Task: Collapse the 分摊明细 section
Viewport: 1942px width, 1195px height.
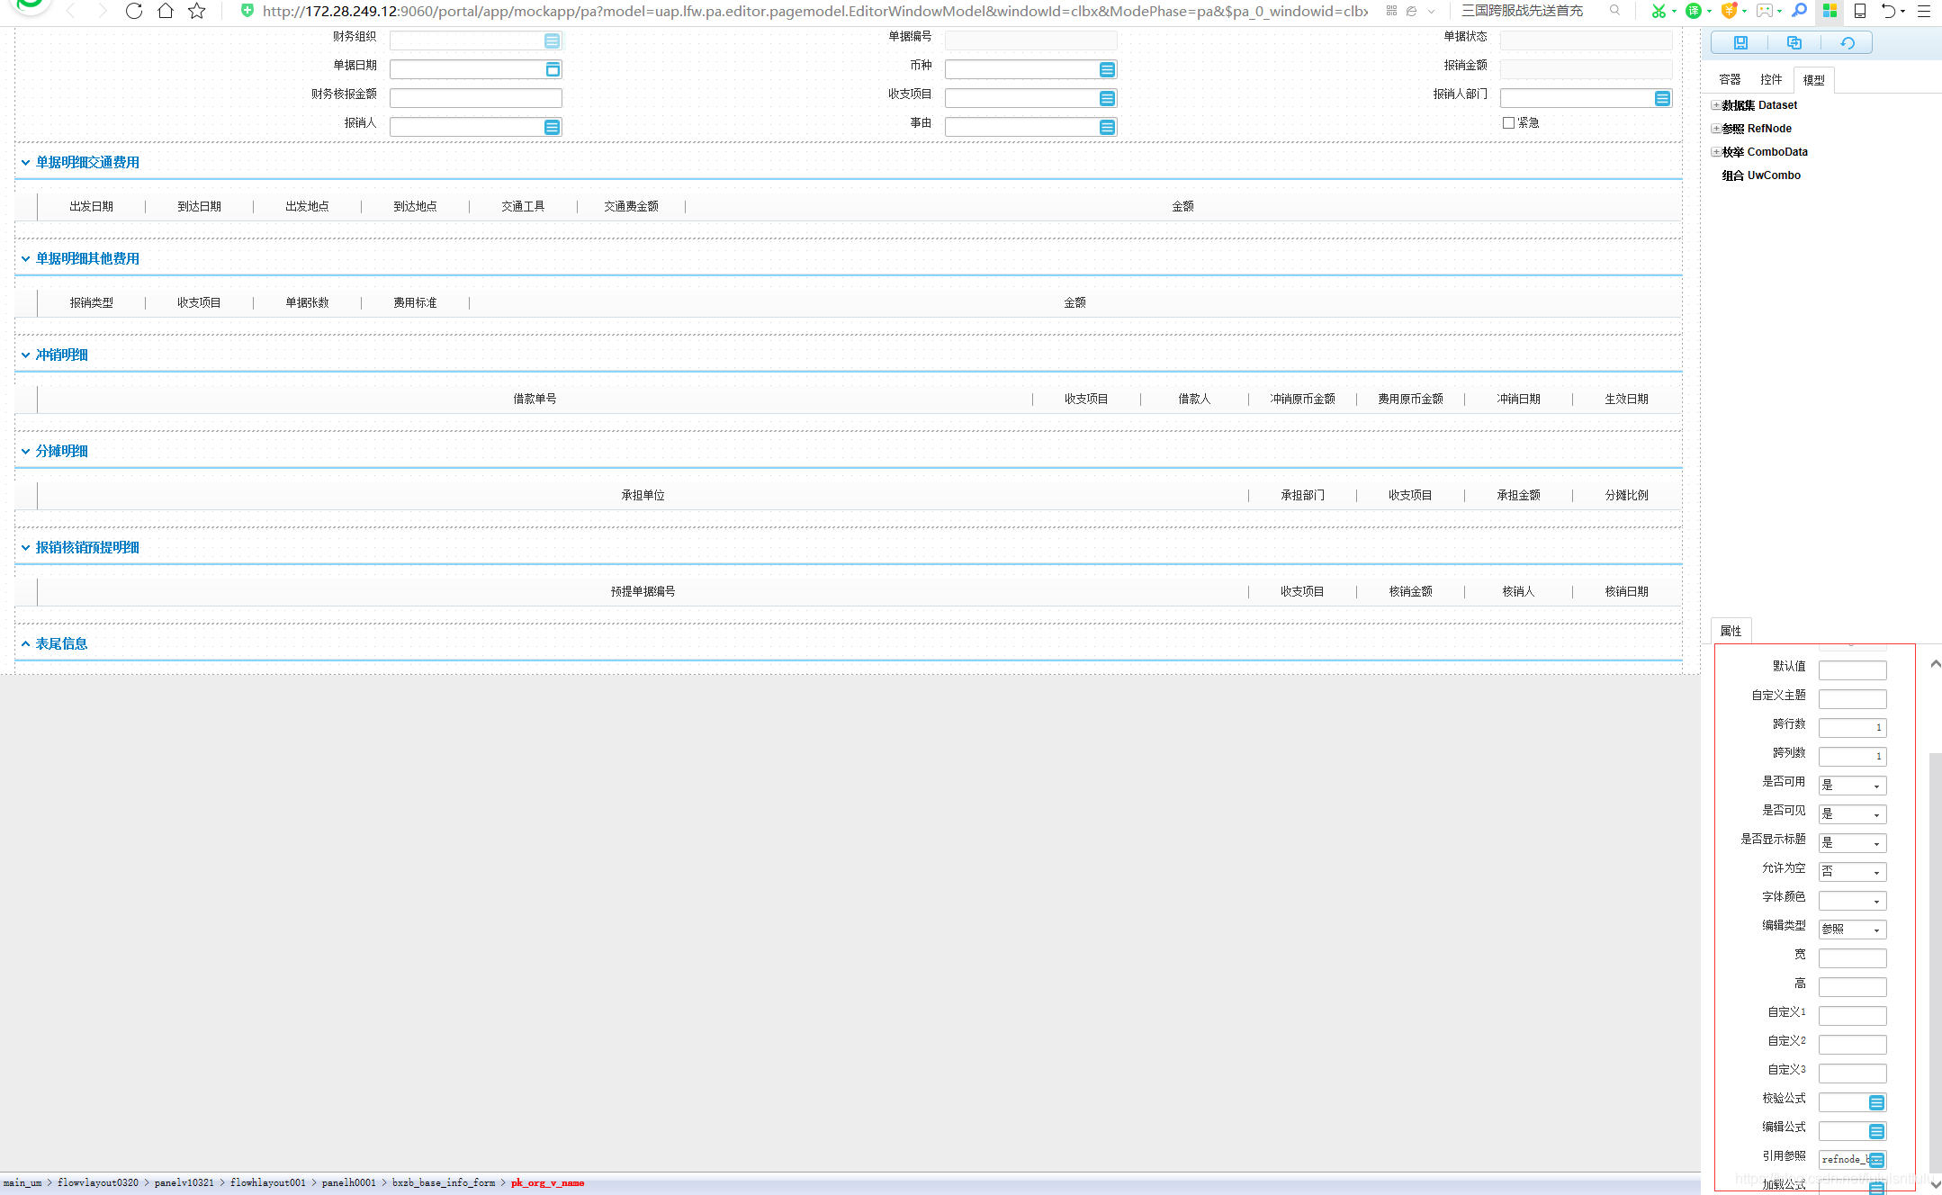Action: pyautogui.click(x=25, y=452)
